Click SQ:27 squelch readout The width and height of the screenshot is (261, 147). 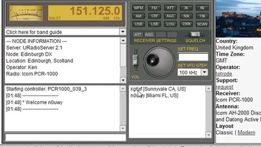(x=55, y=18)
